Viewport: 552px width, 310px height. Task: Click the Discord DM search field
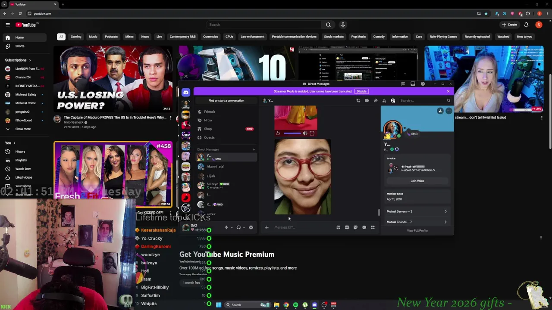pyautogui.click(x=425, y=100)
